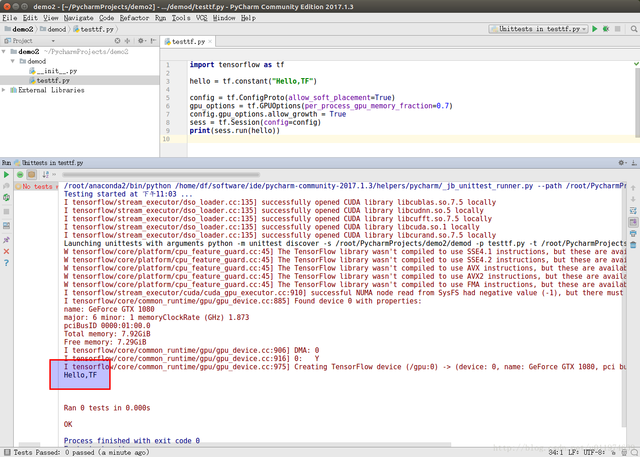
Task: Click the Stop square in the top toolbar
Action: 618,29
